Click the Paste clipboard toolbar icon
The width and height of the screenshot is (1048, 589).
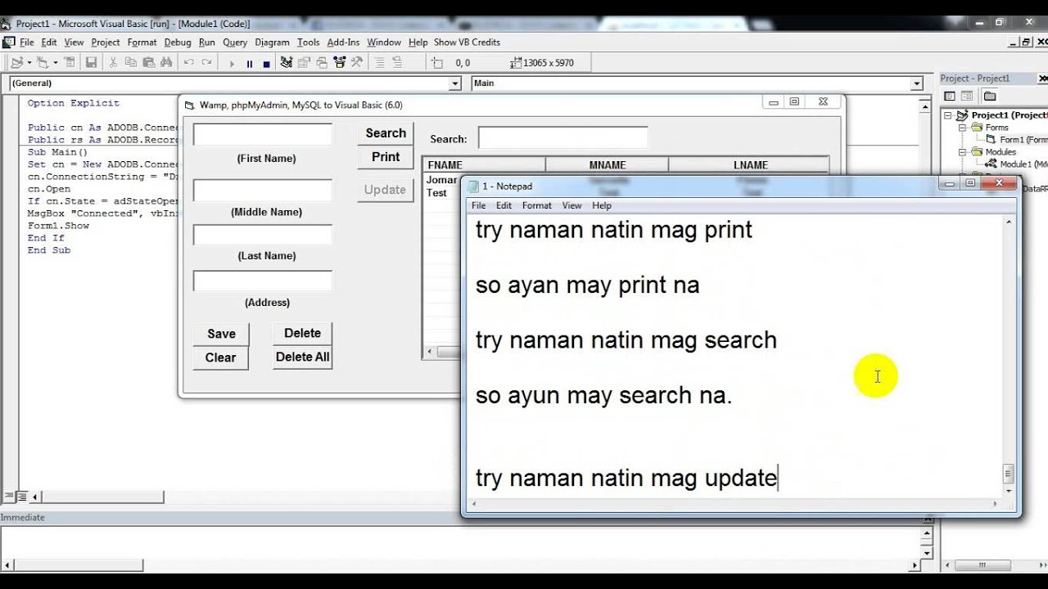149,62
